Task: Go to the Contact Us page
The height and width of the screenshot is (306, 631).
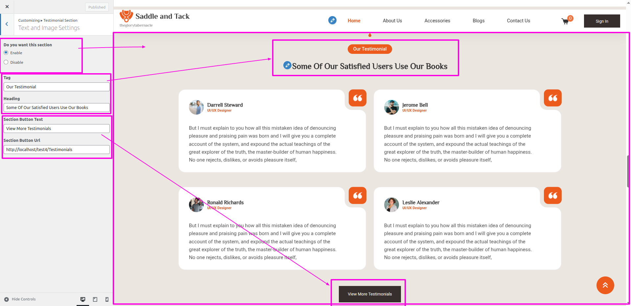Action: pyautogui.click(x=518, y=21)
